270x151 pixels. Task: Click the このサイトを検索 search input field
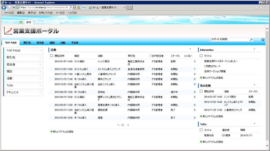point(228,40)
